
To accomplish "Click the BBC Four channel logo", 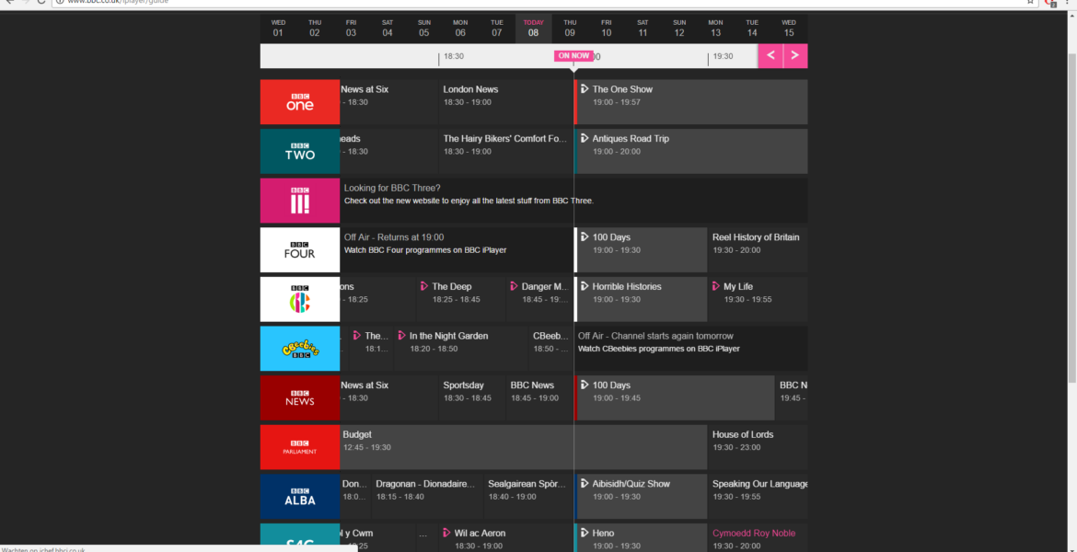I will pyautogui.click(x=300, y=250).
